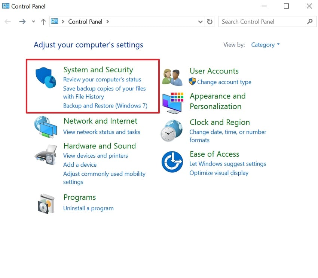Click the Search Control Panel field

click(262, 21)
